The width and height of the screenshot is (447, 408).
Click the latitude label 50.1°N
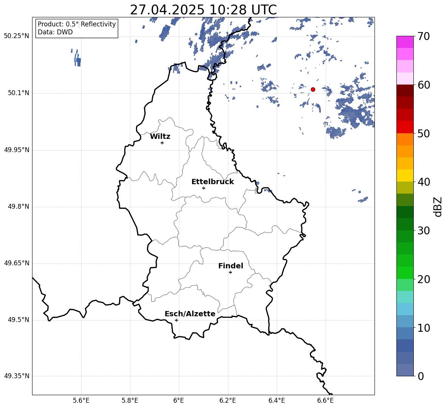coord(18,93)
